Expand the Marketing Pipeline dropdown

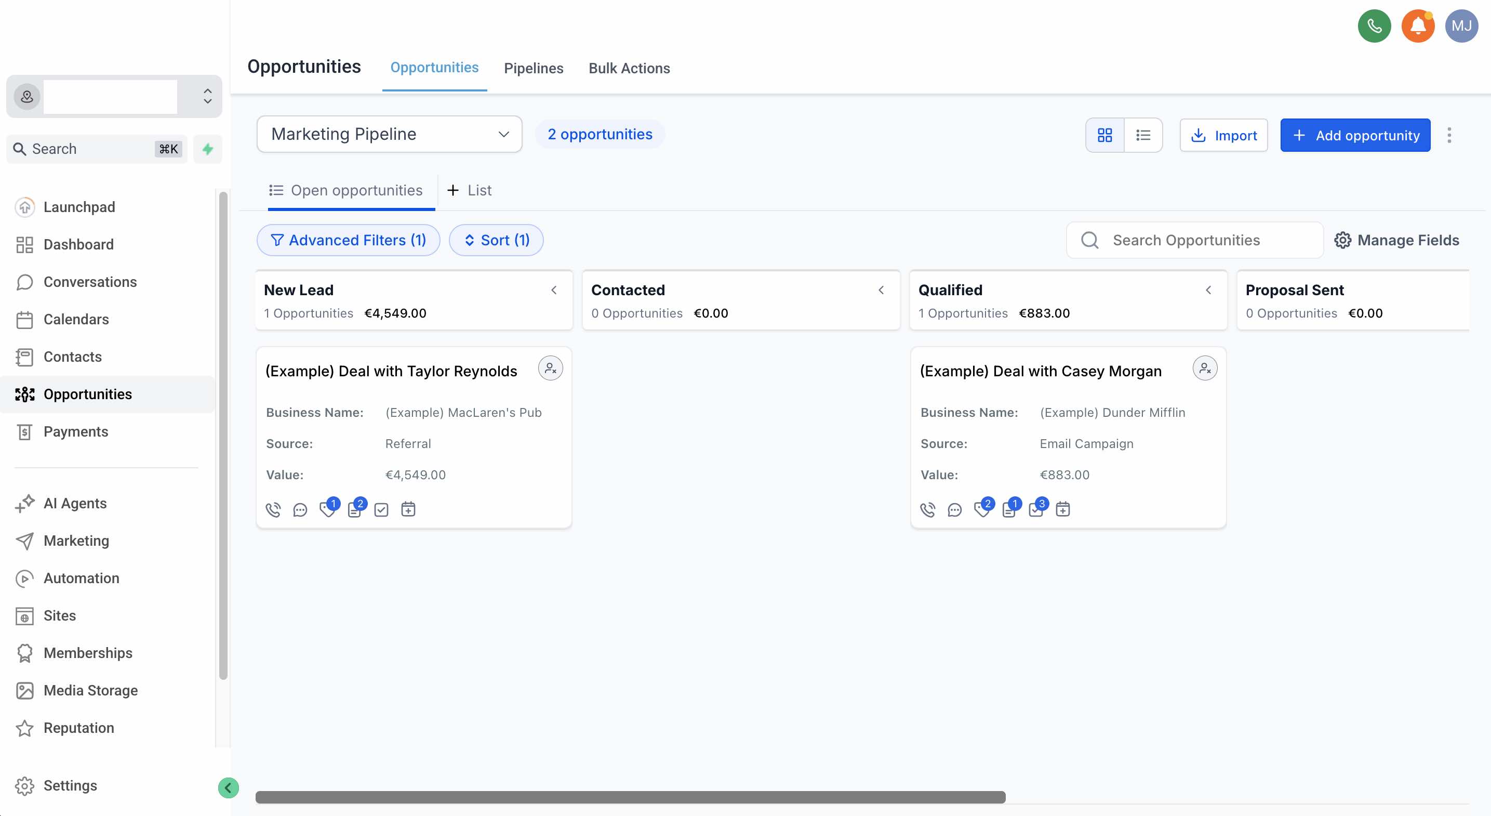coord(390,135)
